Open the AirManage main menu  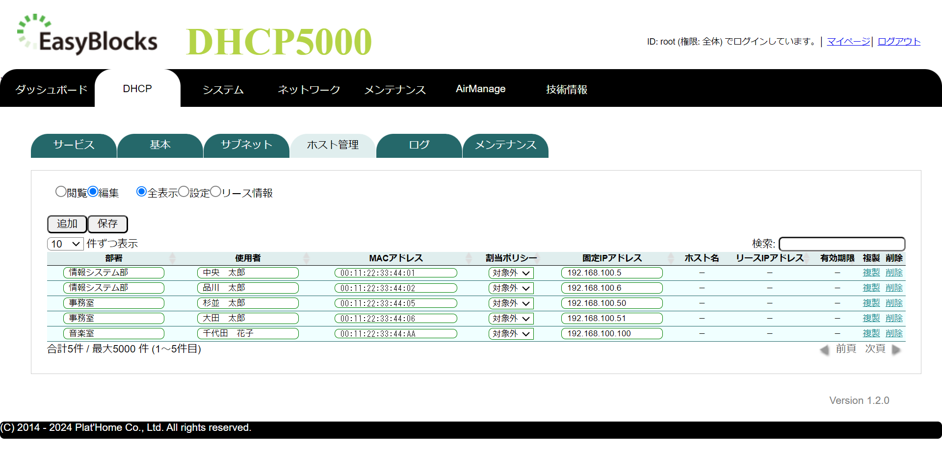pos(480,89)
